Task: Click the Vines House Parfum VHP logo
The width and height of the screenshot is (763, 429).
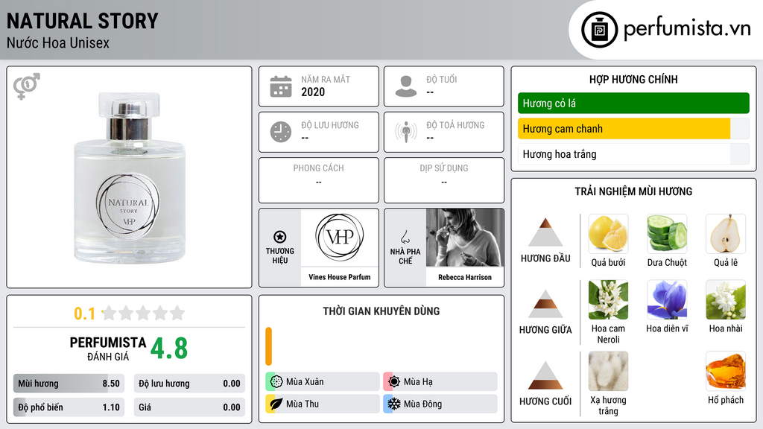Action: point(339,237)
